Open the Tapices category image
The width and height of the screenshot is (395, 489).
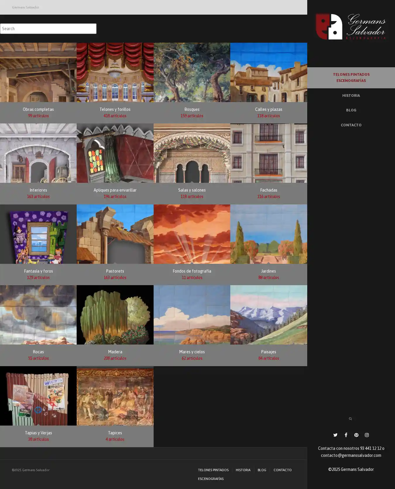pos(115,396)
